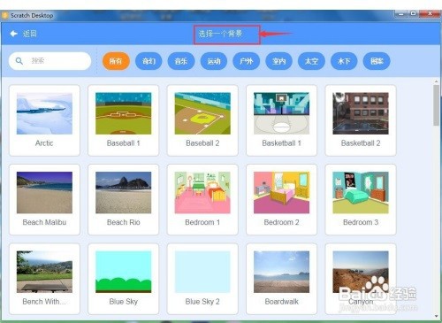Maximize the Scratch Desktop window
Screen dimensions: 442x323
coord(413,13)
